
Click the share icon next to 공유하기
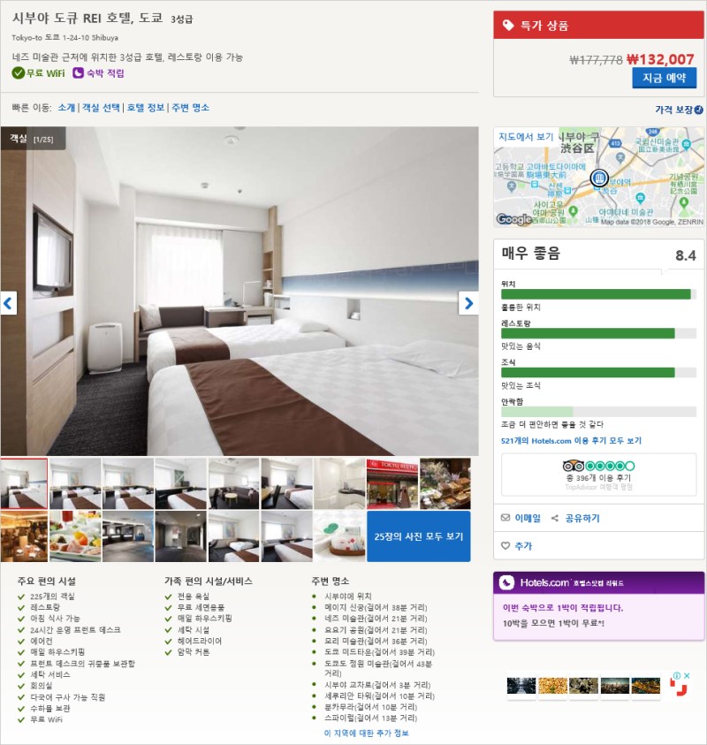click(x=554, y=519)
